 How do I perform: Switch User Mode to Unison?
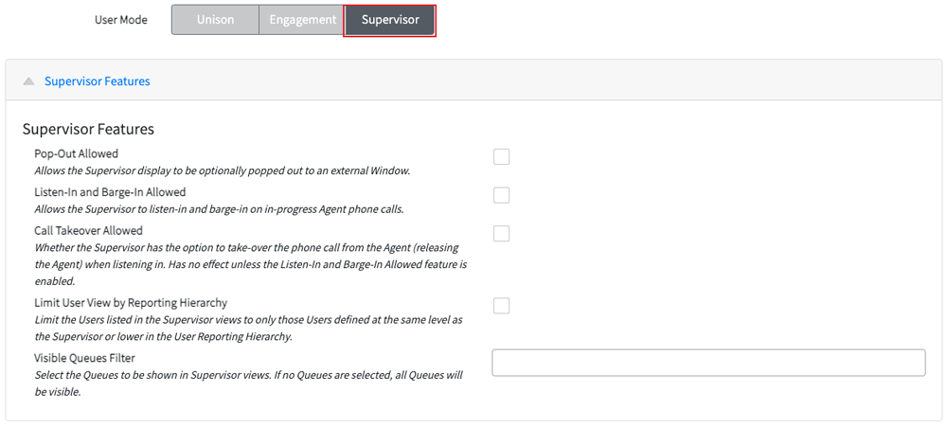[215, 20]
